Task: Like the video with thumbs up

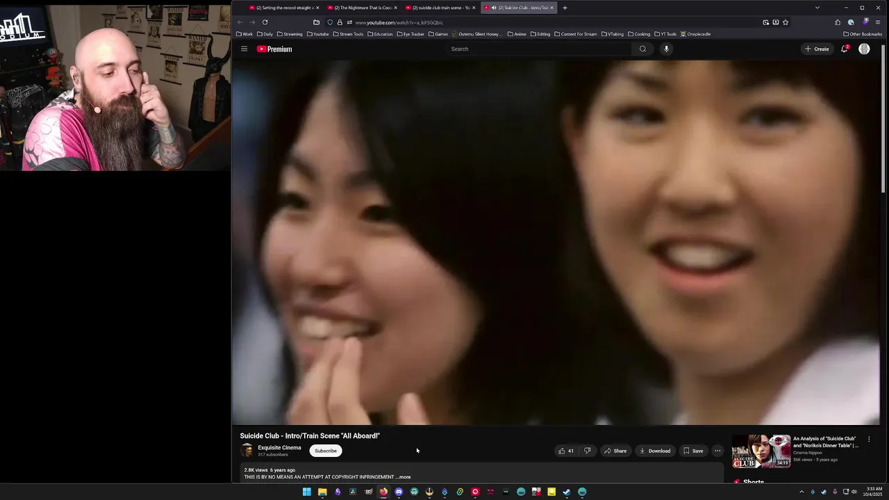Action: point(566,451)
